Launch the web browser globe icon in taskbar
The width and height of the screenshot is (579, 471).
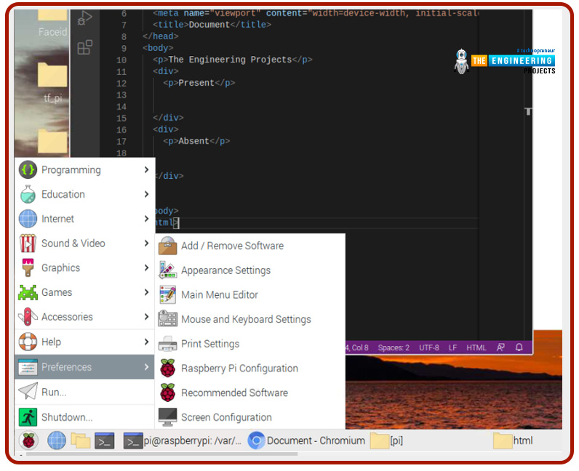[x=57, y=440]
